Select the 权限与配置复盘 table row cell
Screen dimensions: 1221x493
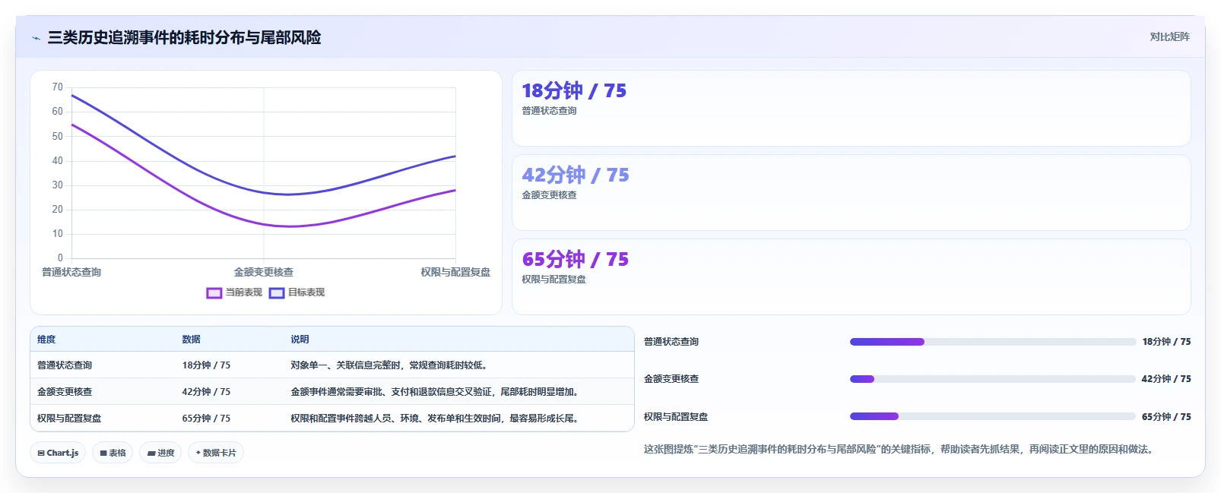tap(69, 419)
